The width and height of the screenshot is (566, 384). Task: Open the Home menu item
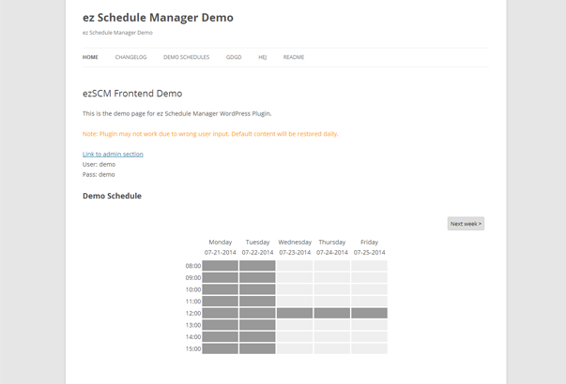[x=90, y=57]
